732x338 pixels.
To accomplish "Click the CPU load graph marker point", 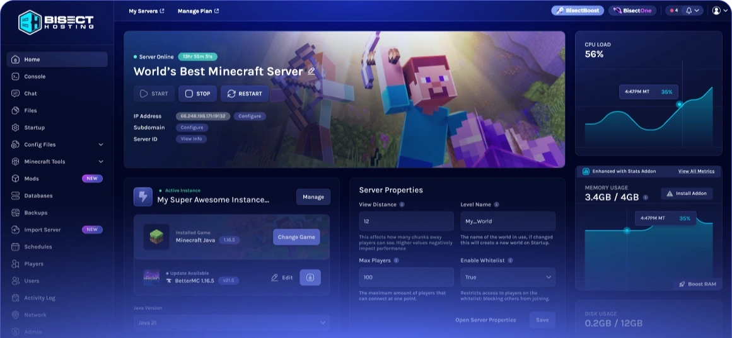I will [680, 104].
